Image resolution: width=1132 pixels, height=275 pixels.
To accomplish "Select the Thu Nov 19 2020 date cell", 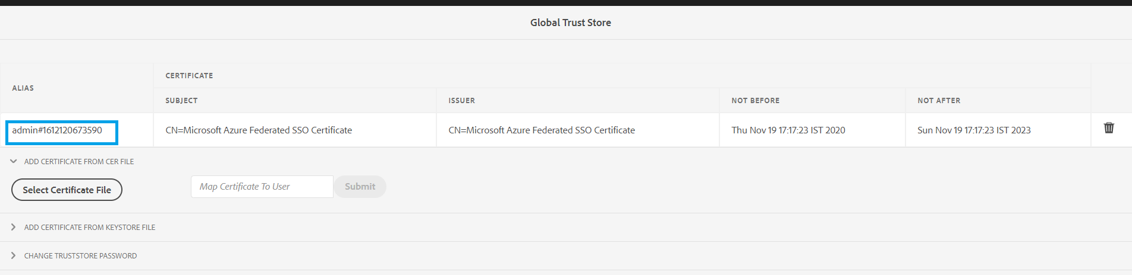I will [x=788, y=130].
